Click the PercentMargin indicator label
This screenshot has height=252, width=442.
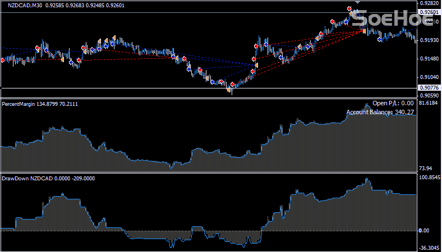click(x=20, y=104)
